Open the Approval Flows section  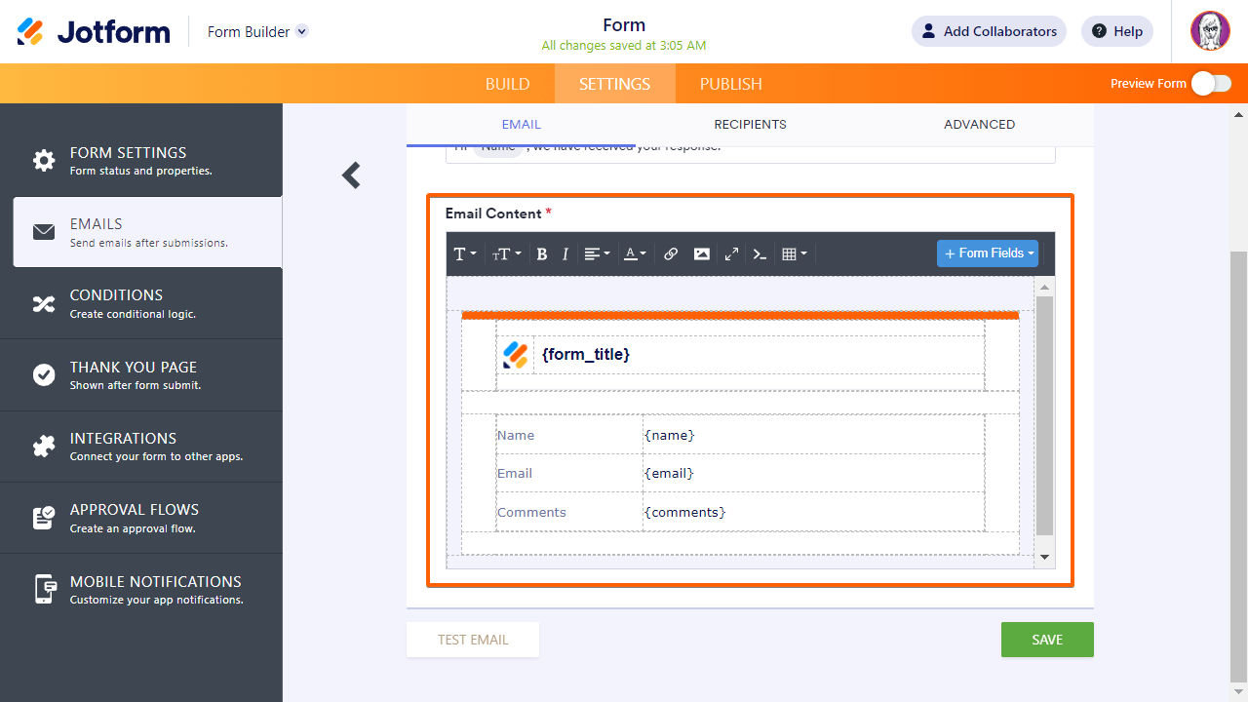[141, 518]
